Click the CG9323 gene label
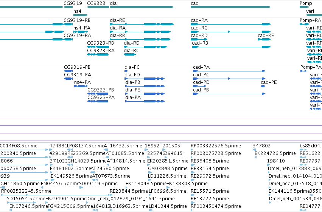Screen dimensions: 322x212 [96, 3]
